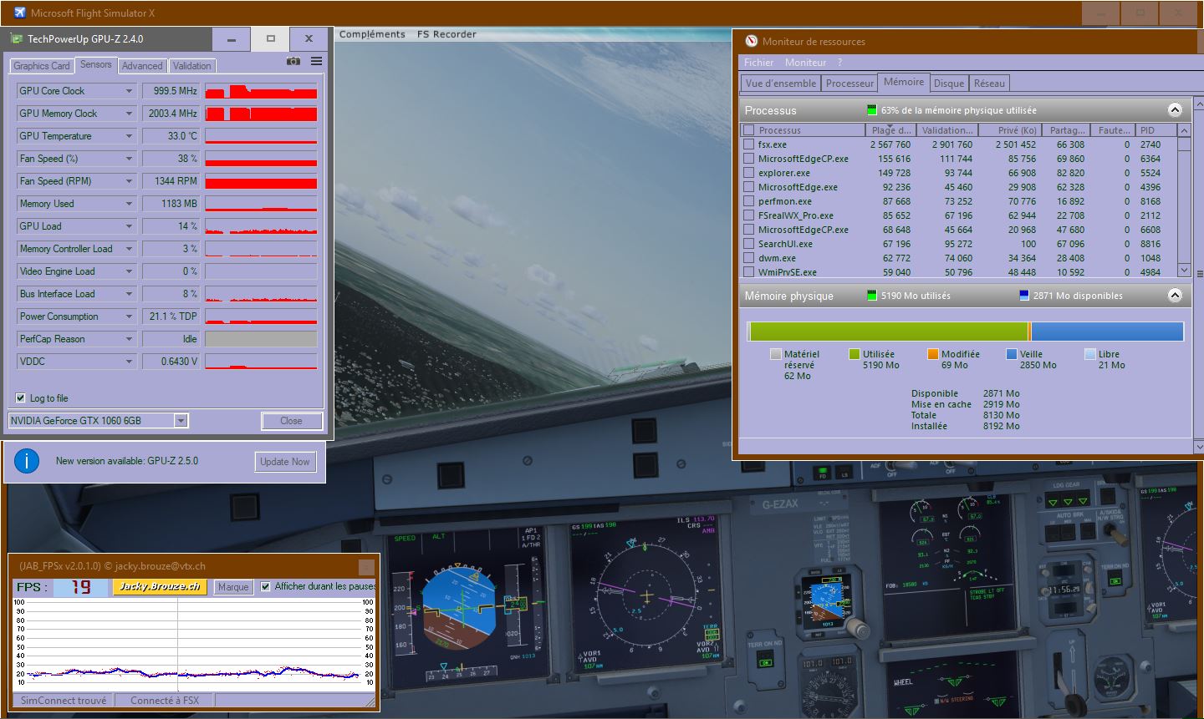Image resolution: width=1204 pixels, height=719 pixels.
Task: Open the Moniteur menu
Action: (806, 63)
